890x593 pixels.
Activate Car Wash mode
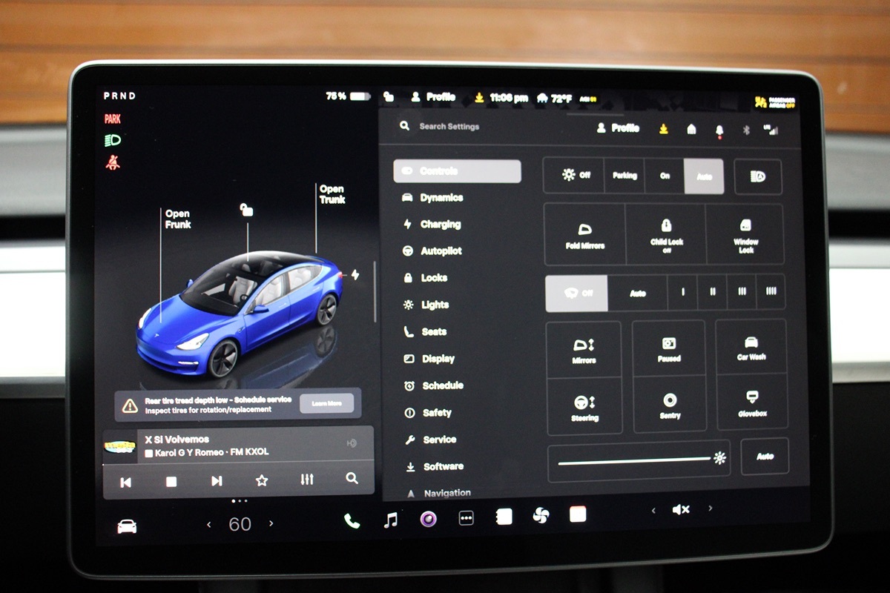[x=751, y=347]
